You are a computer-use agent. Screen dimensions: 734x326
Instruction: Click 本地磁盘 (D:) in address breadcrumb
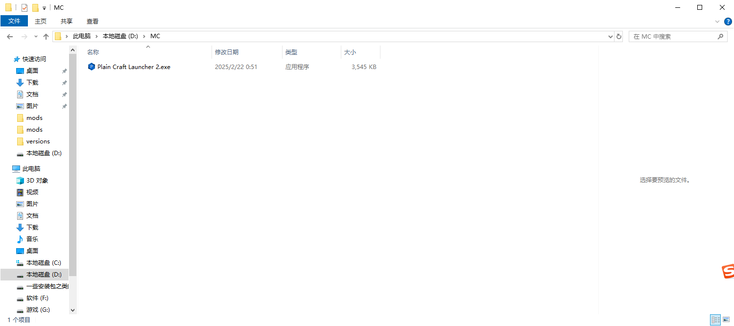[x=120, y=36]
